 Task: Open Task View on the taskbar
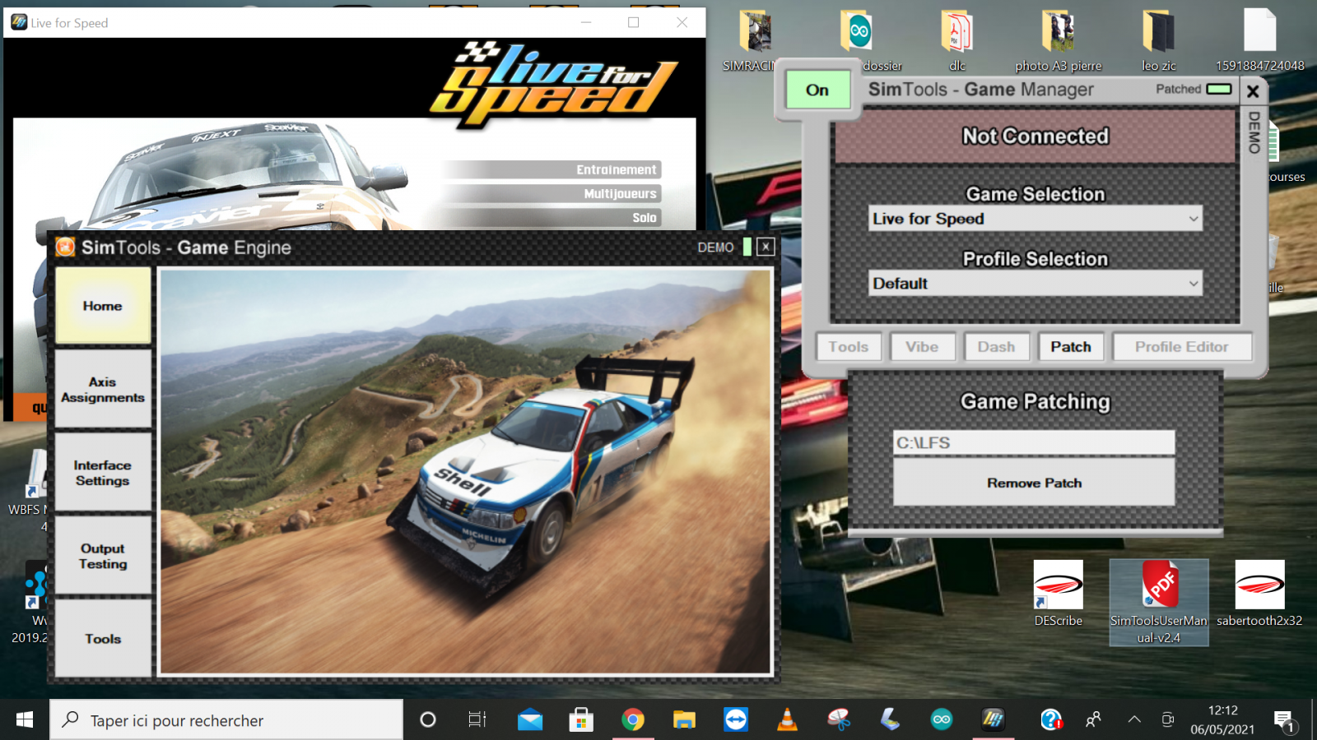coord(477,720)
